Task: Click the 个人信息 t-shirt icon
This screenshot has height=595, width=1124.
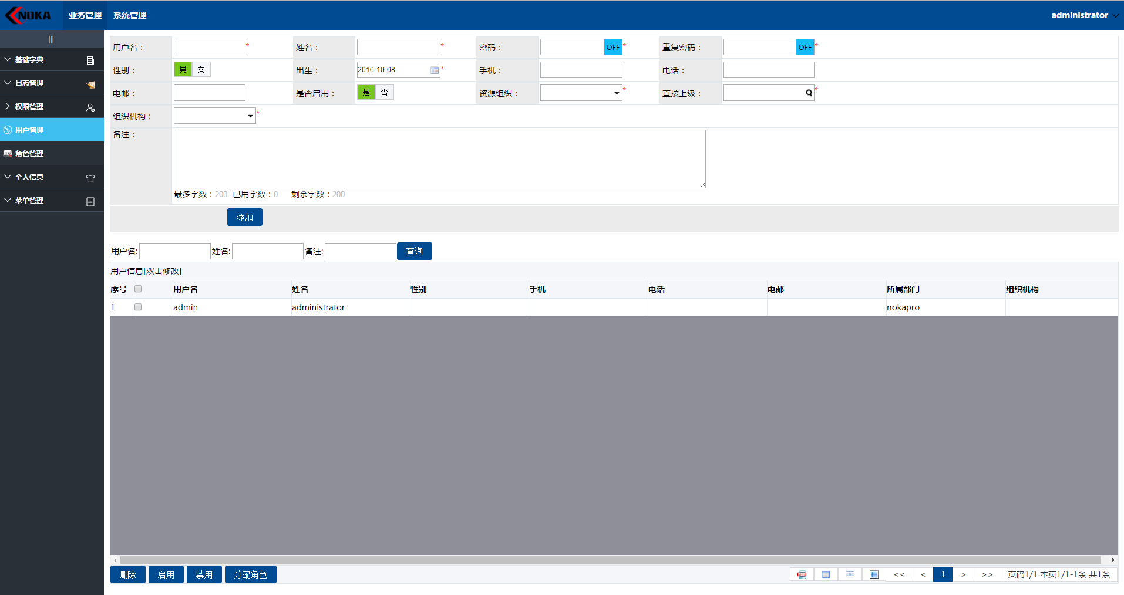Action: (x=90, y=178)
